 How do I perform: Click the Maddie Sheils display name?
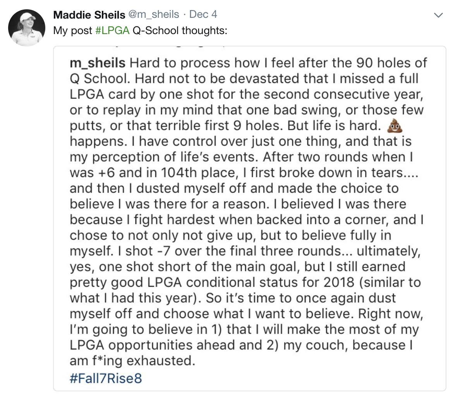(89, 14)
